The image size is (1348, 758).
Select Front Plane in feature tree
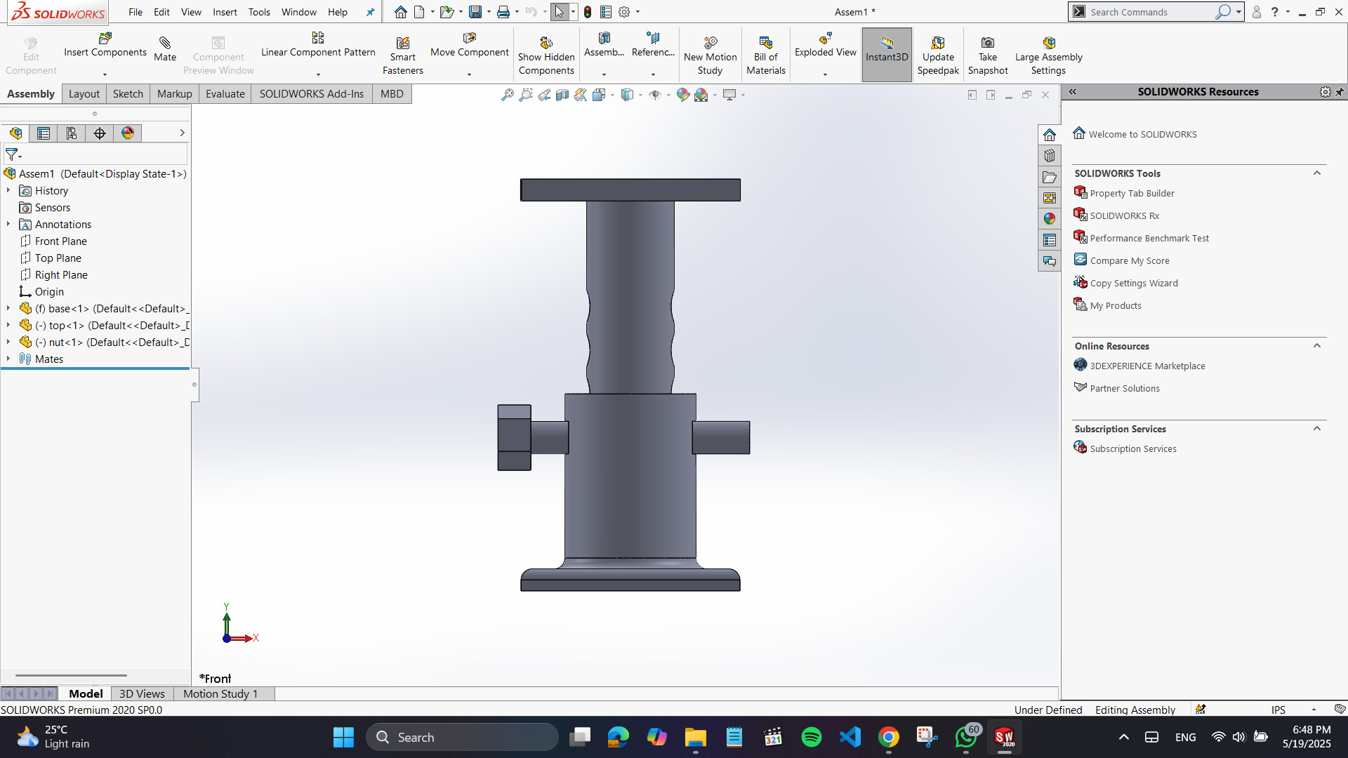tap(60, 241)
